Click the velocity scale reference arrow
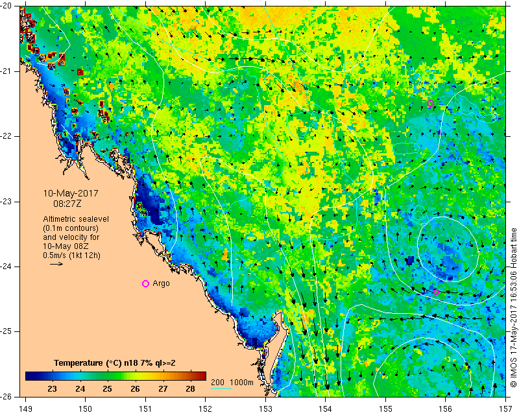Image resolution: width=519 pixels, height=415 pixels. pyautogui.click(x=56, y=264)
